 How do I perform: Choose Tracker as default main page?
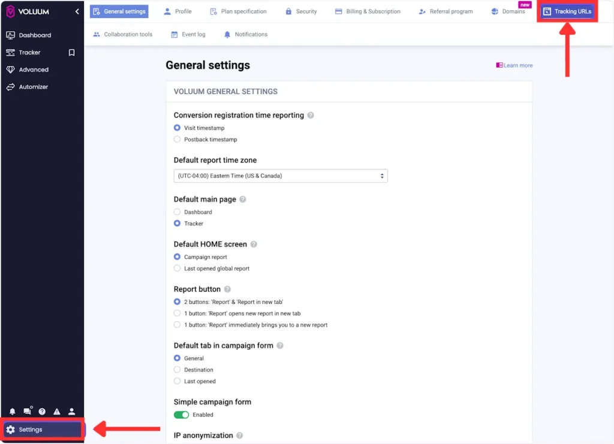[x=177, y=223]
